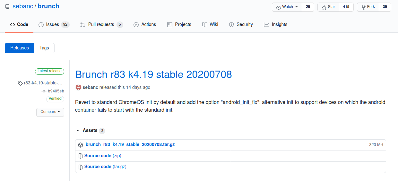
Task: Click the Verified signature badge
Action: click(x=55, y=99)
